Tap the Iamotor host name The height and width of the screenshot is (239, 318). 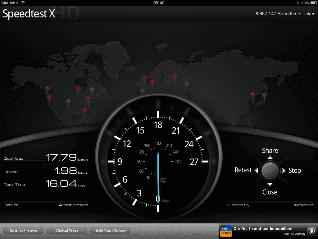click(303, 205)
